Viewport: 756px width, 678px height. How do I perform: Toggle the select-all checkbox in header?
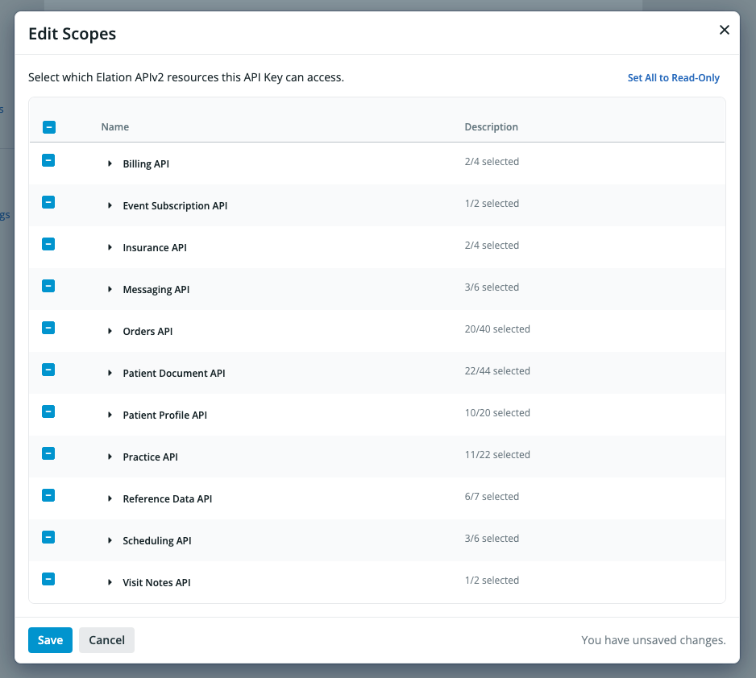pos(49,127)
